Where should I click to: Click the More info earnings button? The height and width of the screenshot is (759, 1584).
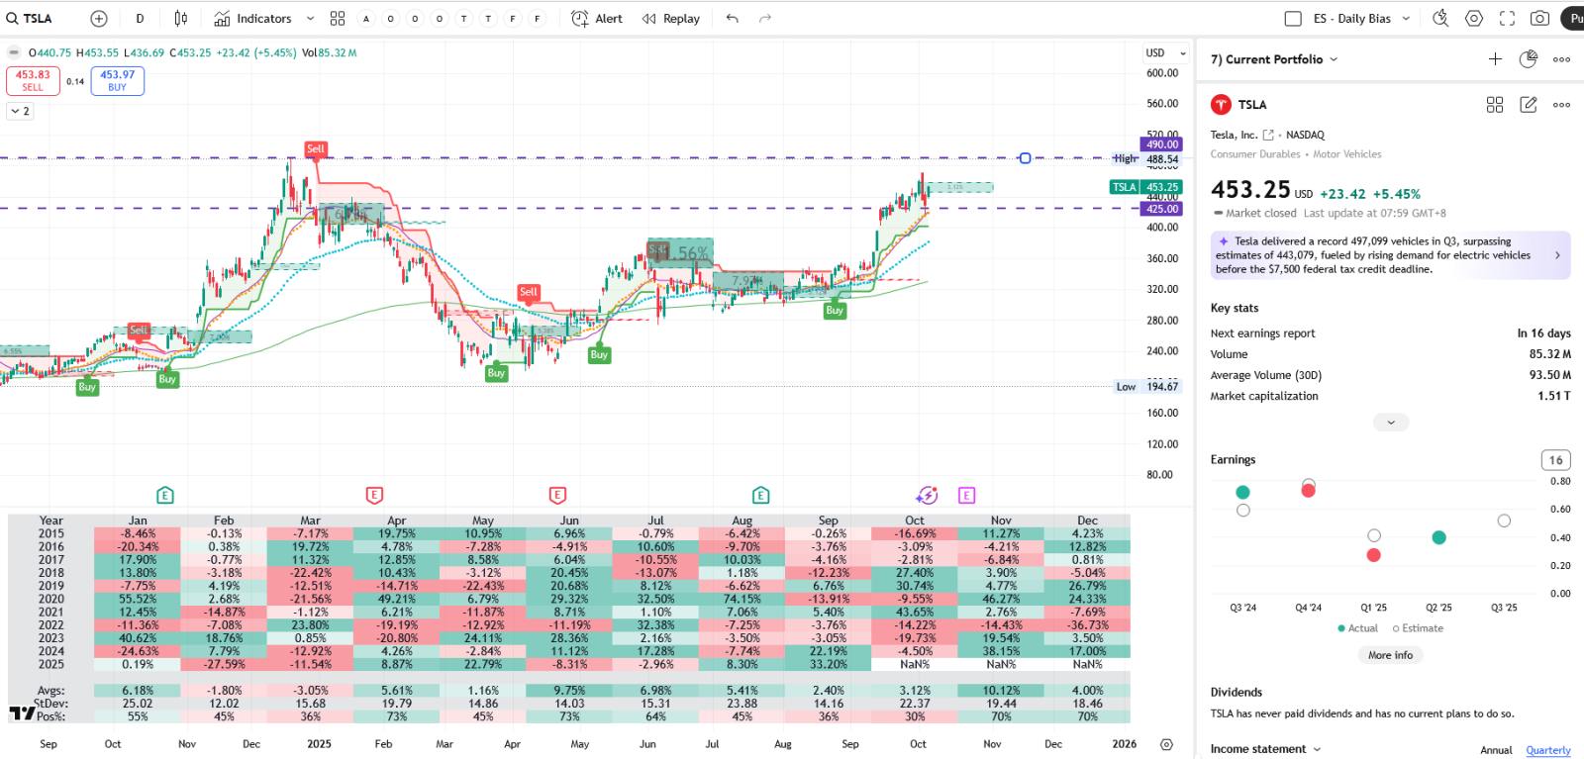point(1390,655)
